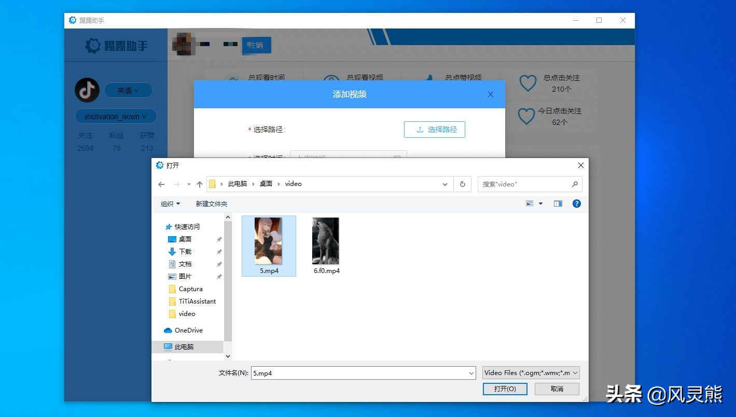
Task: Open the TiTiAssistant folder in sidebar
Action: (197, 301)
